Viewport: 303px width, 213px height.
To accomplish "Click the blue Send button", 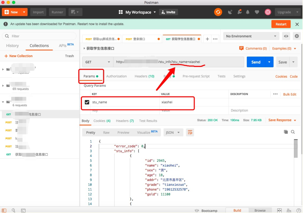I will click(x=256, y=62).
